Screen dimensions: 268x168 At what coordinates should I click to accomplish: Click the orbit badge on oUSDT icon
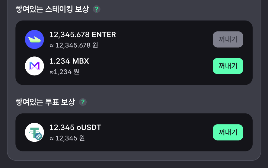coord(38,136)
